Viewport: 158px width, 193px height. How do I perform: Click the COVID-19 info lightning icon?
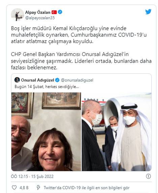click(38, 188)
